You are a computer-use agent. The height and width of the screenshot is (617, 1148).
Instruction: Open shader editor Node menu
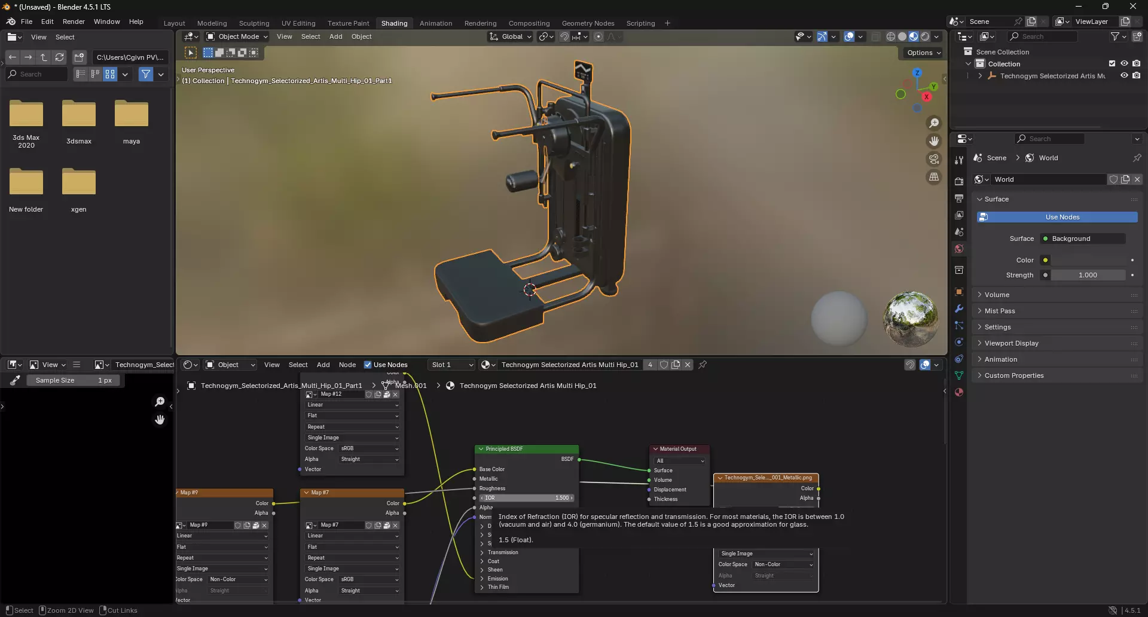click(x=347, y=365)
